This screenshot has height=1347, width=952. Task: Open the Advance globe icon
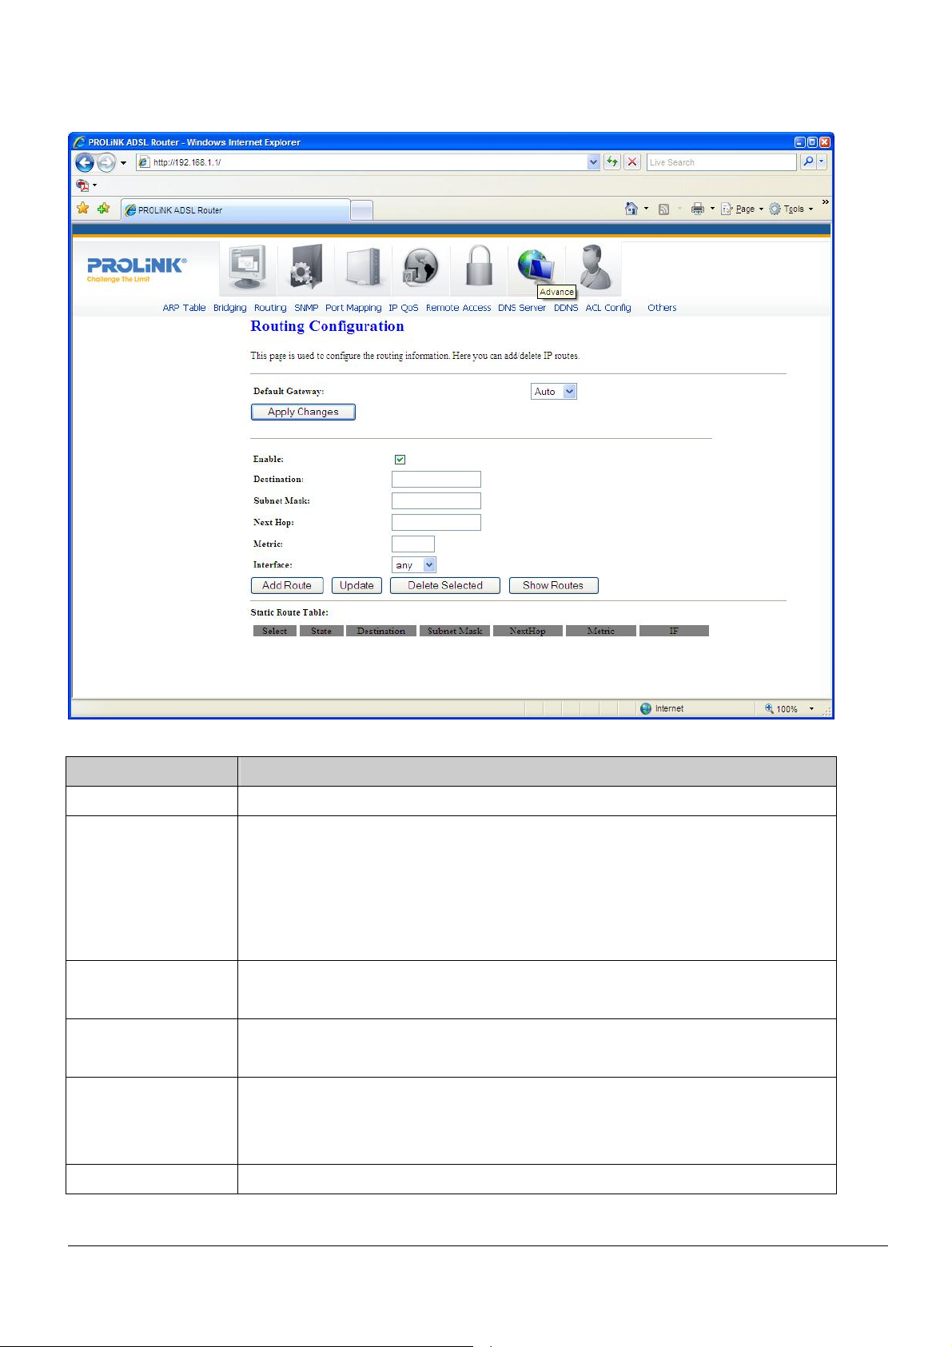[x=536, y=266]
